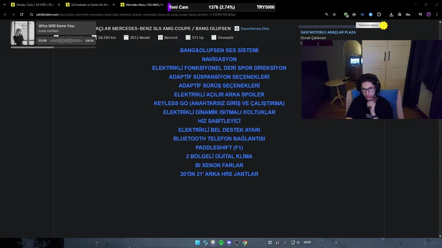Click the 58.250 km mileage value
The height and width of the screenshot is (248, 442).
[107, 38]
